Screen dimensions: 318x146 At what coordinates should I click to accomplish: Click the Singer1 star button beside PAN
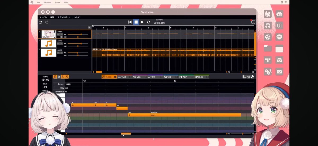61,37
